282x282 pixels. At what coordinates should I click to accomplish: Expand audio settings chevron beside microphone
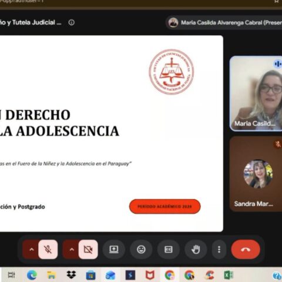point(32,249)
